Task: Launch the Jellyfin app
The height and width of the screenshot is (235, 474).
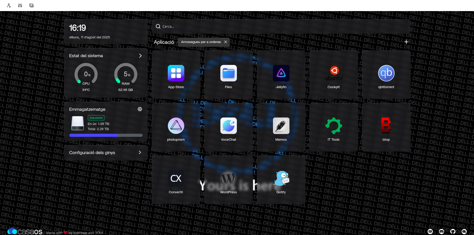Action: (x=281, y=73)
